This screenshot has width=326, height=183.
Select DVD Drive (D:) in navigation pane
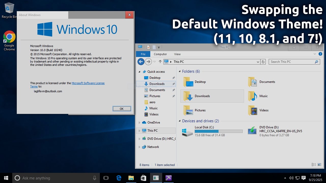(159, 139)
